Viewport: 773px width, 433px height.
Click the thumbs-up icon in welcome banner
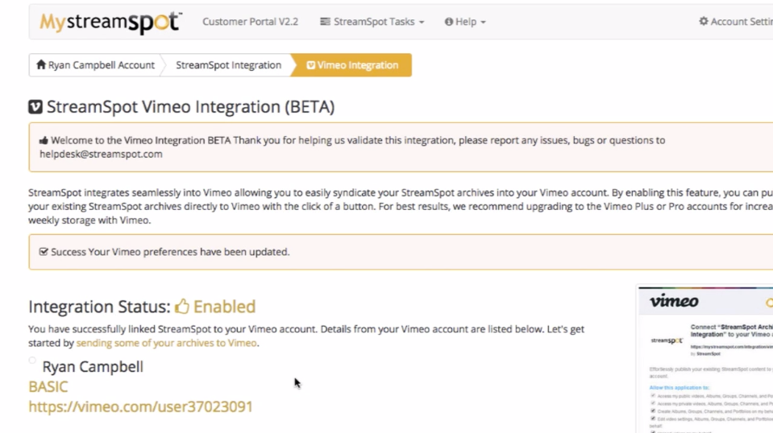(x=44, y=141)
